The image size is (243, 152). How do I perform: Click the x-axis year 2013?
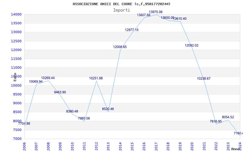pyautogui.click(x=108, y=147)
